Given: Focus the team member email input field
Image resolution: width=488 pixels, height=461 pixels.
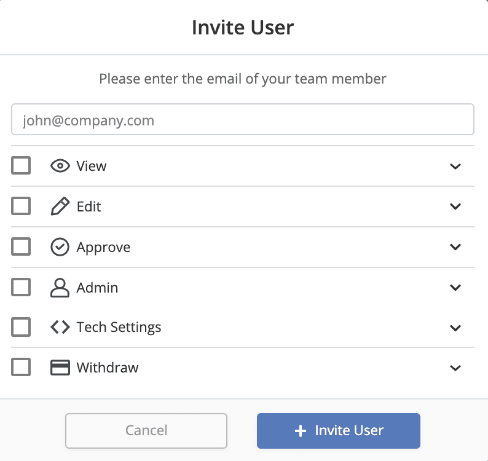Looking at the screenshot, I should click(243, 120).
